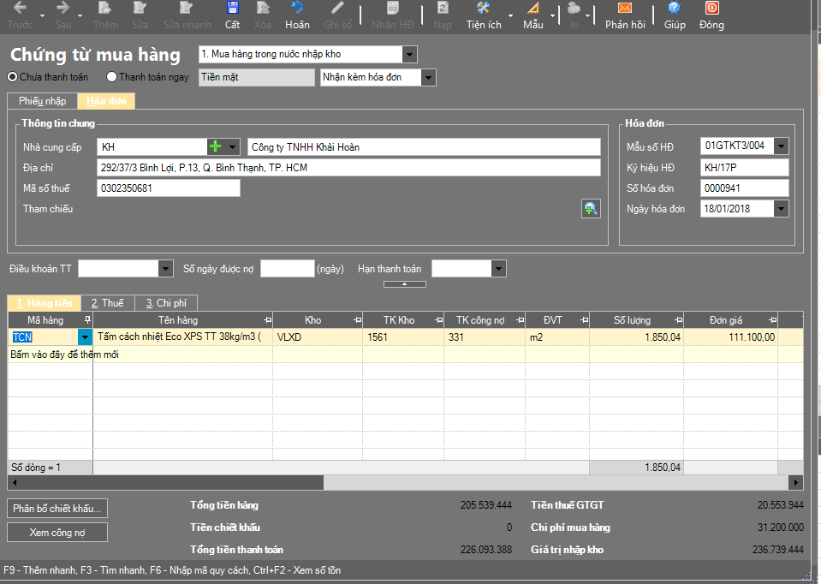Click the Kho cell VLXD
The image size is (821, 584).
click(318, 337)
